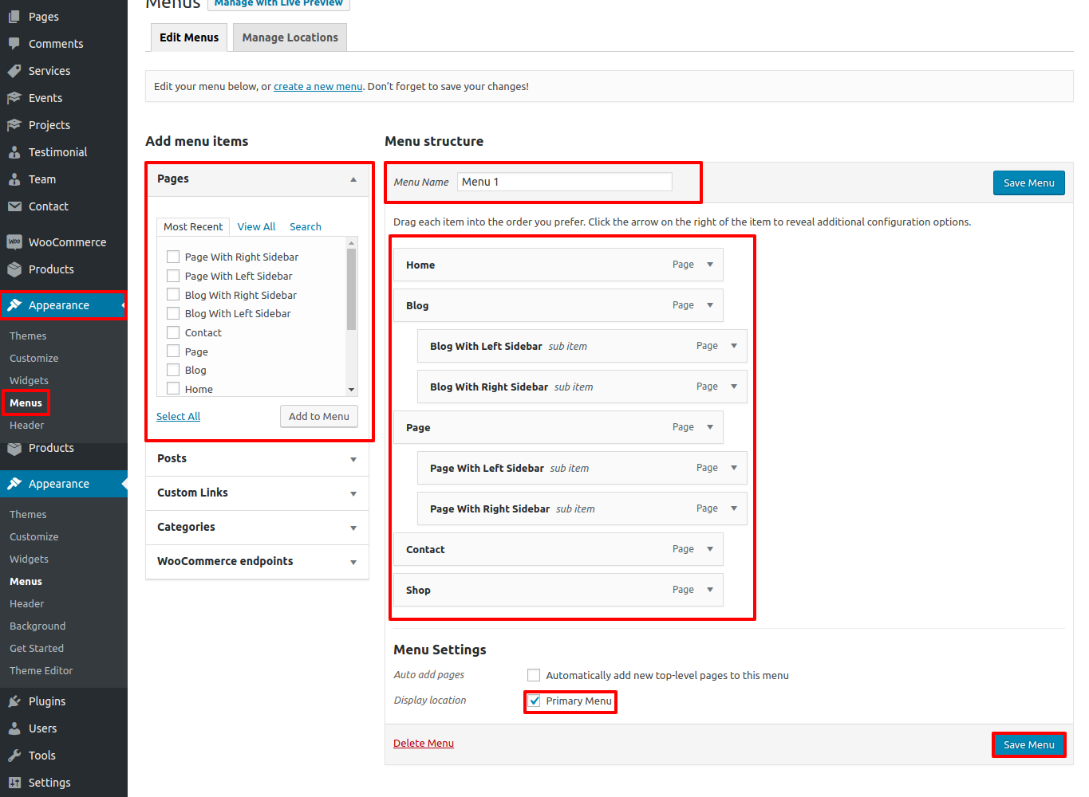
Task: Check Page With Right Sidebar checkbox
Action: 173,257
